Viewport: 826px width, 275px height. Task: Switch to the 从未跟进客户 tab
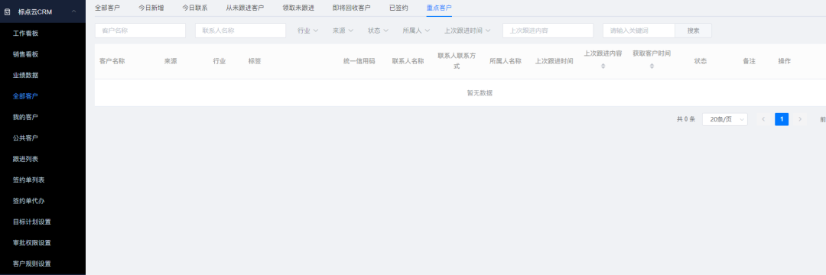click(x=245, y=8)
